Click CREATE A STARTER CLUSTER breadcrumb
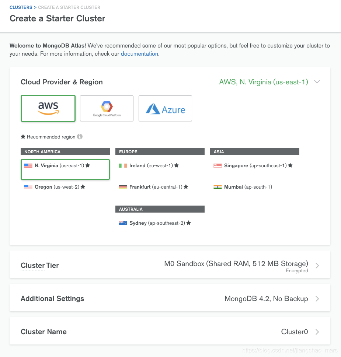The width and height of the screenshot is (341, 357). [69, 7]
